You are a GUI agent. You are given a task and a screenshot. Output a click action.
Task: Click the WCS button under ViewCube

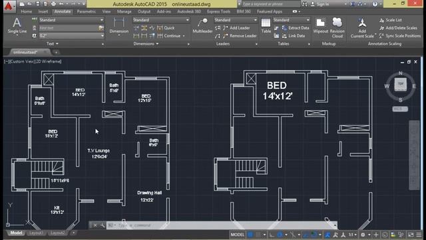(x=400, y=109)
